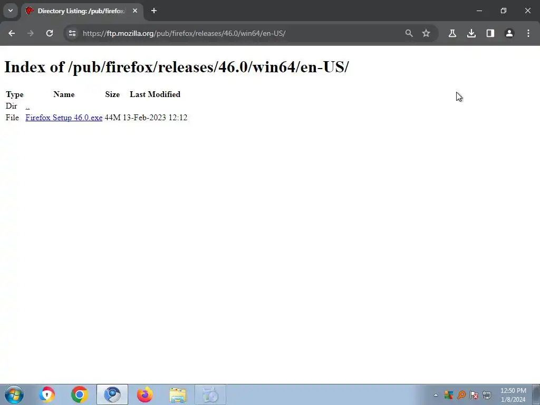The width and height of the screenshot is (540, 405).
Task: Switch to the active Chromium taskbar window
Action: (112, 394)
